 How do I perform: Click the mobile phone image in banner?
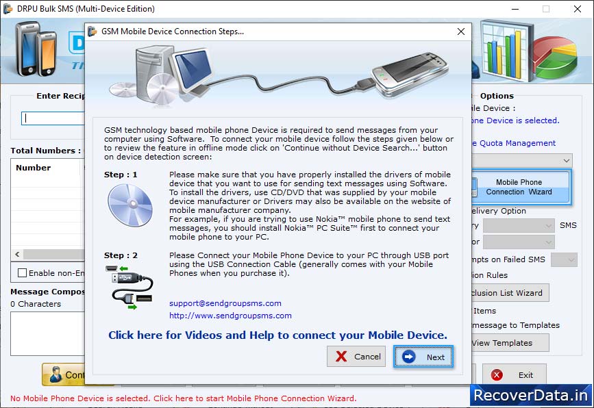click(x=409, y=74)
